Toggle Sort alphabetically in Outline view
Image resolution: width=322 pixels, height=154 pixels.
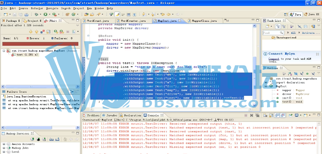[x=290, y=74]
